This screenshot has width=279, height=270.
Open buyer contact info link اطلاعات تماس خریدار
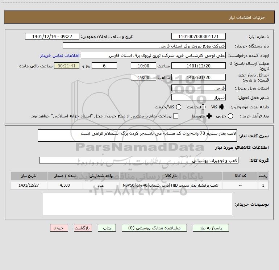[x=60, y=55]
